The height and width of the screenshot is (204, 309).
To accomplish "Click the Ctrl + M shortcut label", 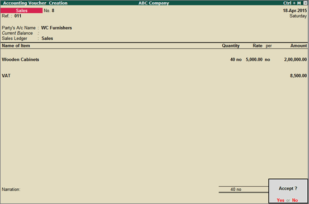I will (292, 3).
